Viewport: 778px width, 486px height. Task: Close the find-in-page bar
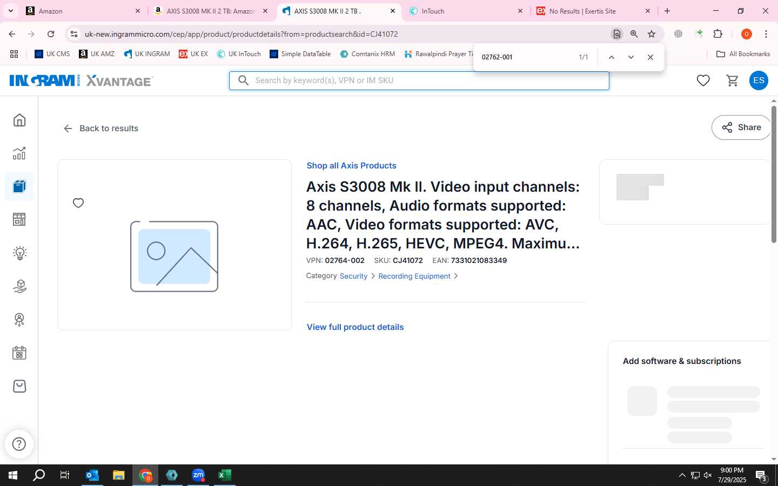pyautogui.click(x=650, y=57)
